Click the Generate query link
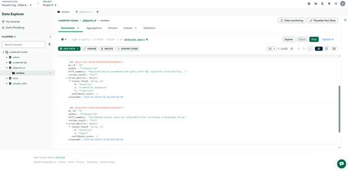Viewport: 348px width, 171px height. pyautogui.click(x=135, y=40)
